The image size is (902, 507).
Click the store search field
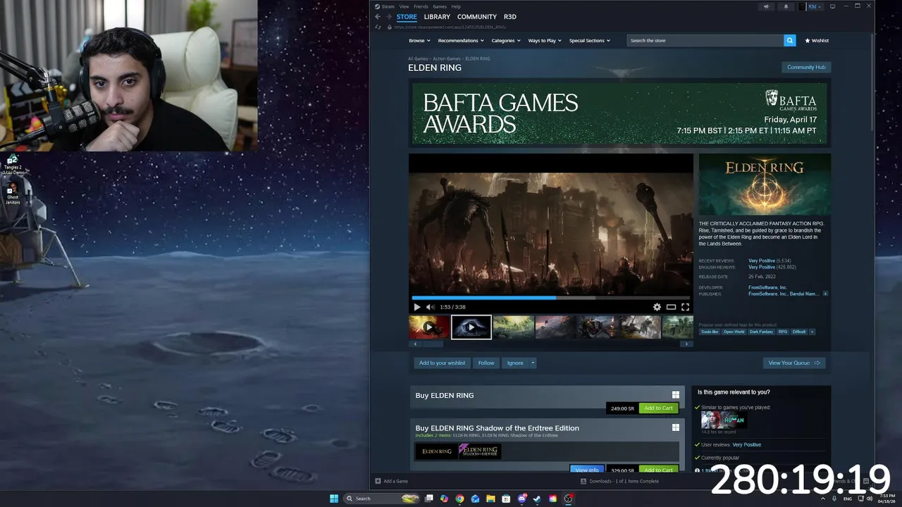pos(705,40)
